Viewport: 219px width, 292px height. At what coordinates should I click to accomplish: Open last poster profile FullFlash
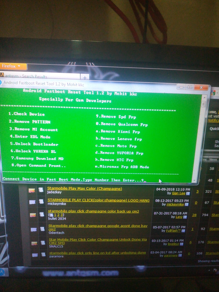[x=173, y=231]
